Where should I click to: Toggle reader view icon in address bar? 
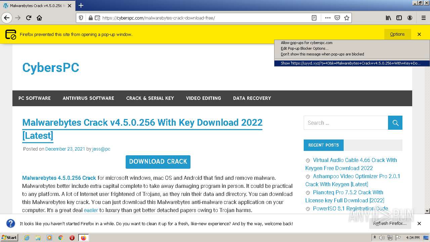coord(314,18)
